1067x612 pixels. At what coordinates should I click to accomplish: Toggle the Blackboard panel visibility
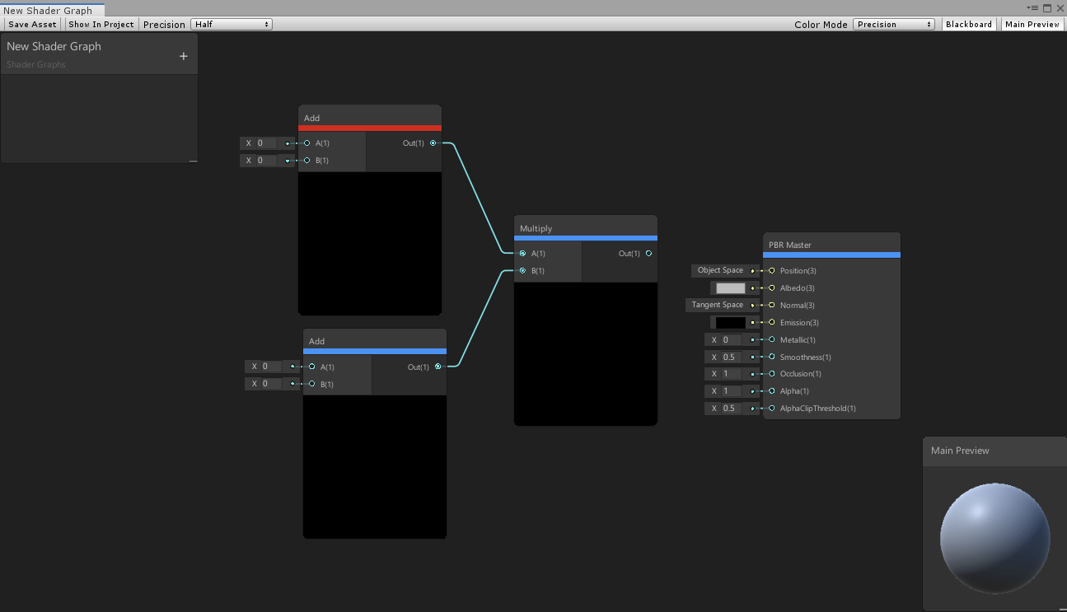[x=968, y=23]
